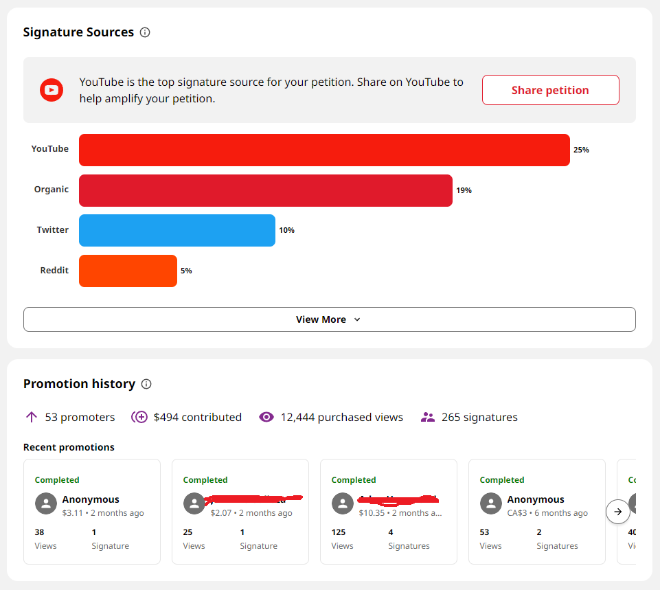
Task: Click the '53 Views' stat
Action: 490,539
